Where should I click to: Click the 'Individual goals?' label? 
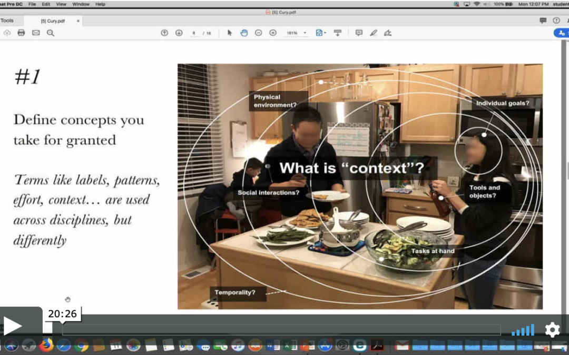pyautogui.click(x=503, y=103)
